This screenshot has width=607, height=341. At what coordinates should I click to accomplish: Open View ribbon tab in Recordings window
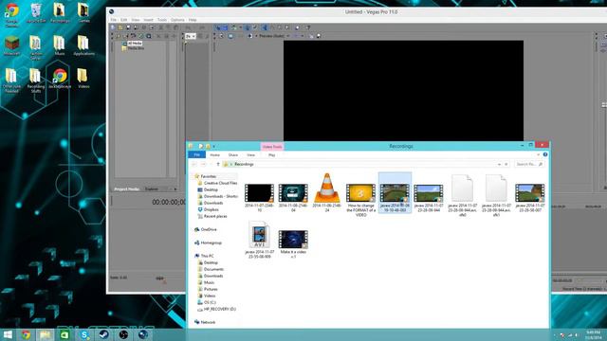coord(250,155)
